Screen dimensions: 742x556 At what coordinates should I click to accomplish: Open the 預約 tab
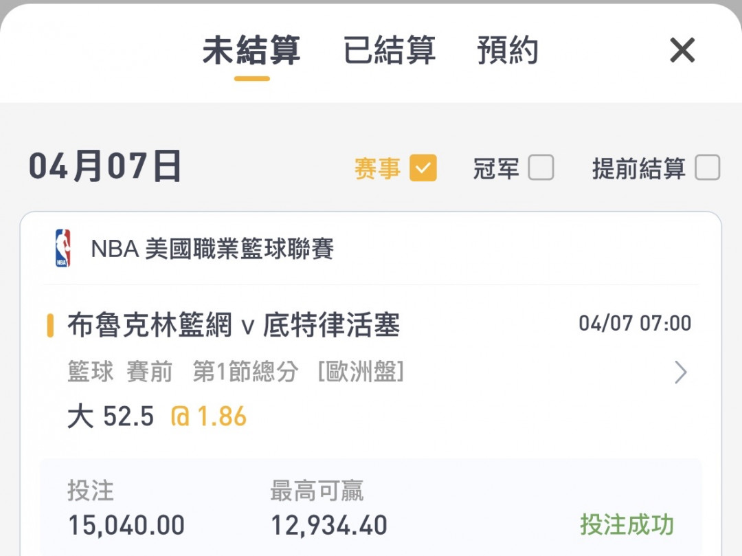tap(507, 50)
